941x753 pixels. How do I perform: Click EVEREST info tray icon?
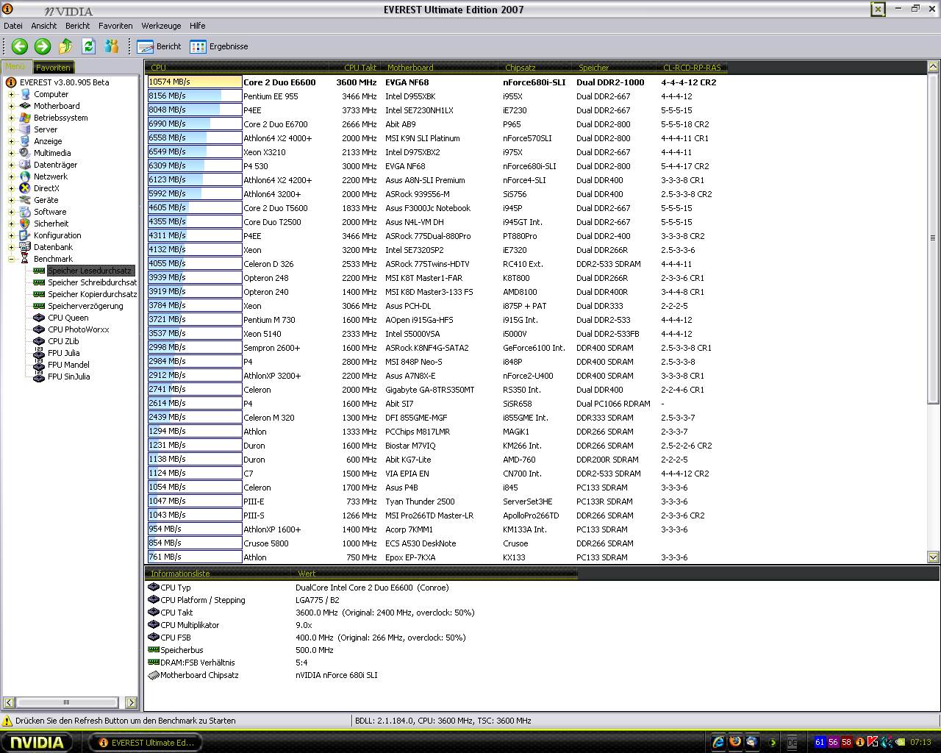860,742
